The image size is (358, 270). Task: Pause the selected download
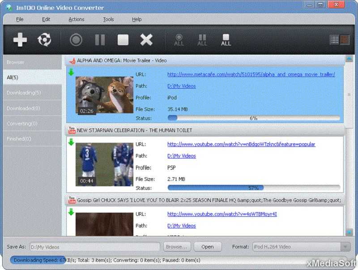click(x=100, y=40)
